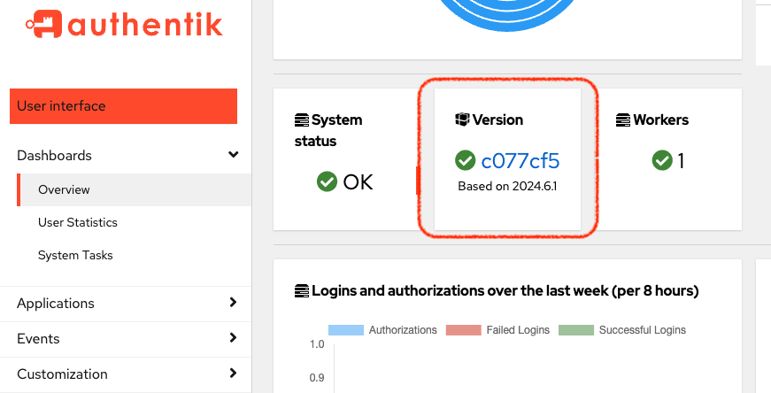
Task: Click the System status server icon
Action: point(302,119)
